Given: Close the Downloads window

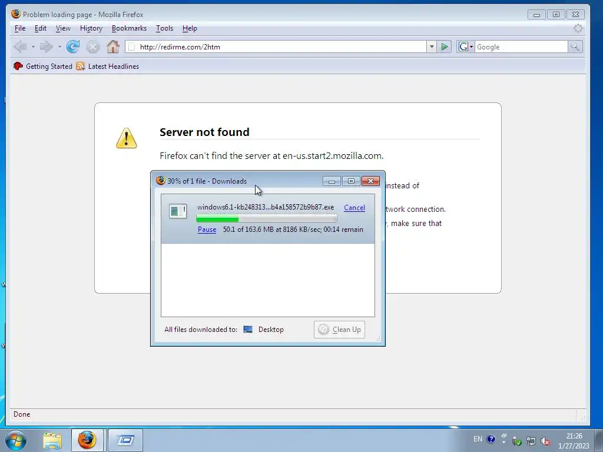Looking at the screenshot, I should point(371,181).
